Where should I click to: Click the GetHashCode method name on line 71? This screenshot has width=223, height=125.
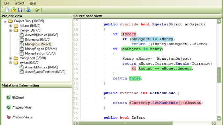(163, 93)
